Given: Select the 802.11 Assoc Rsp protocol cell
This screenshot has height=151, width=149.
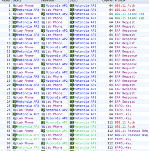Looking at the screenshot, I should [130, 18].
